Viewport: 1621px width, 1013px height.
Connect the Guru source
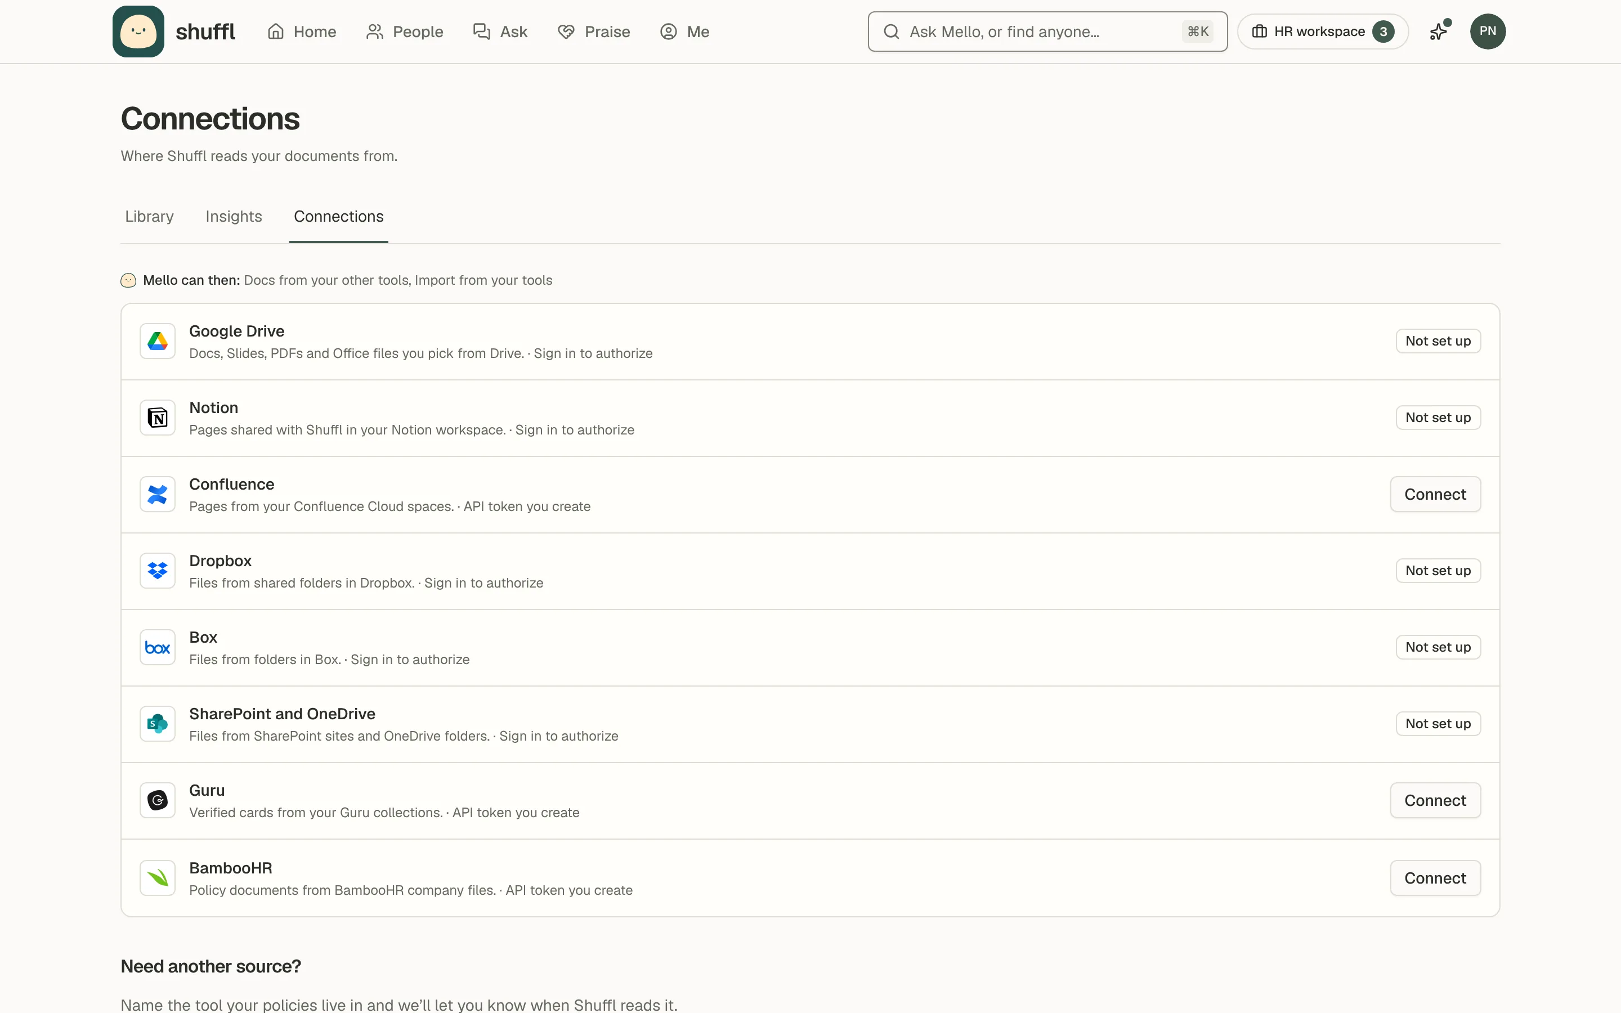tap(1435, 801)
